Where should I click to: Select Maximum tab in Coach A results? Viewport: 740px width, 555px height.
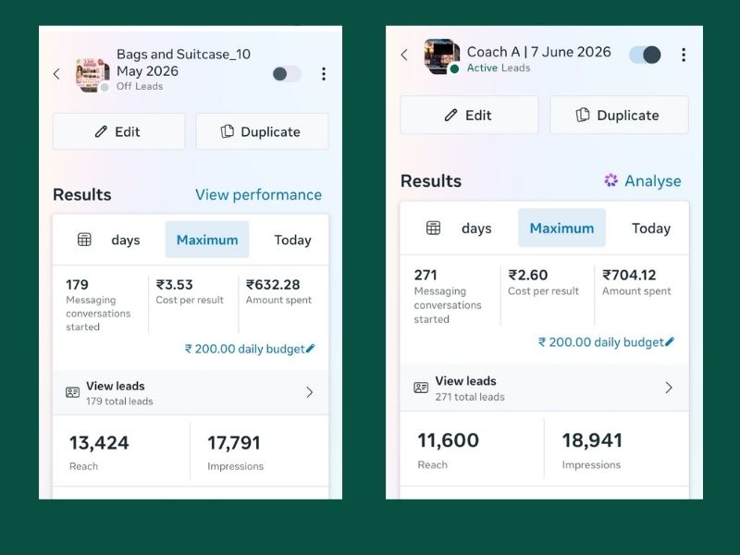pyautogui.click(x=561, y=228)
